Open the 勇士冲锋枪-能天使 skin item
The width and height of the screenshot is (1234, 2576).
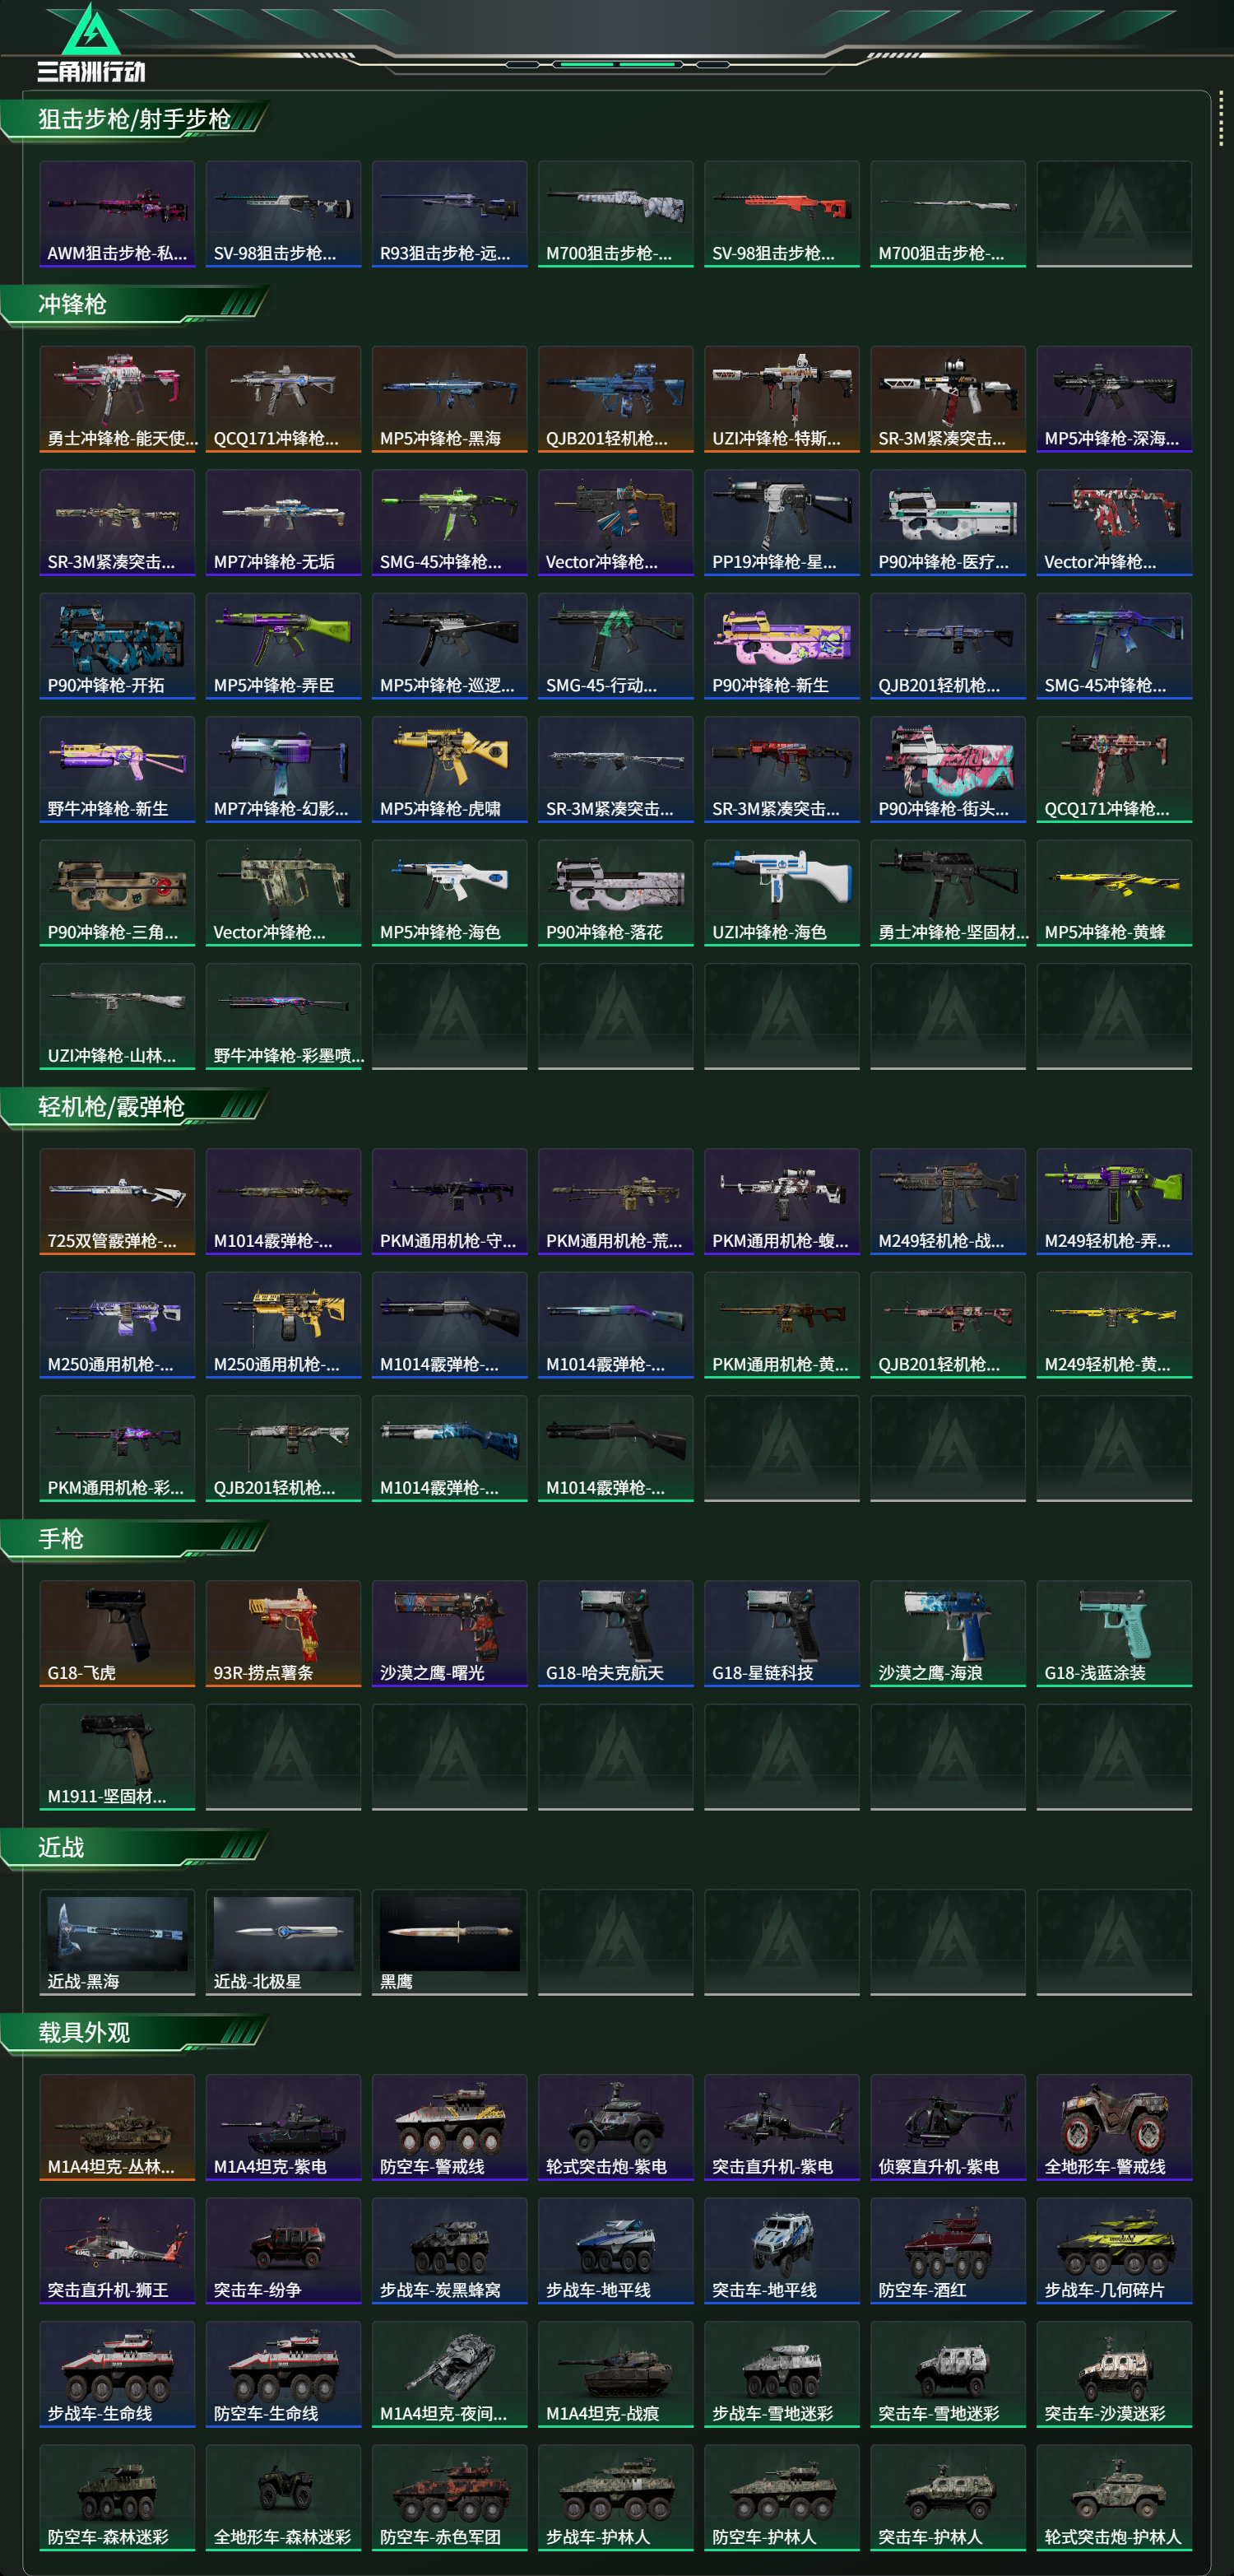[117, 399]
